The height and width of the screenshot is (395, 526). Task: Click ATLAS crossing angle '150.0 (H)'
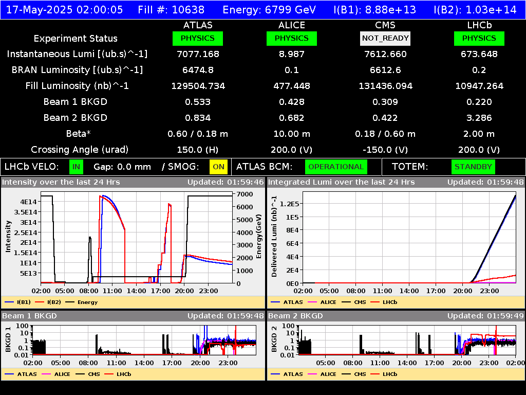[x=198, y=150]
